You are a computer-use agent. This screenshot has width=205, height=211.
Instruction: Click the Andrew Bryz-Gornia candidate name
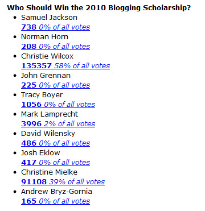pos(56,192)
